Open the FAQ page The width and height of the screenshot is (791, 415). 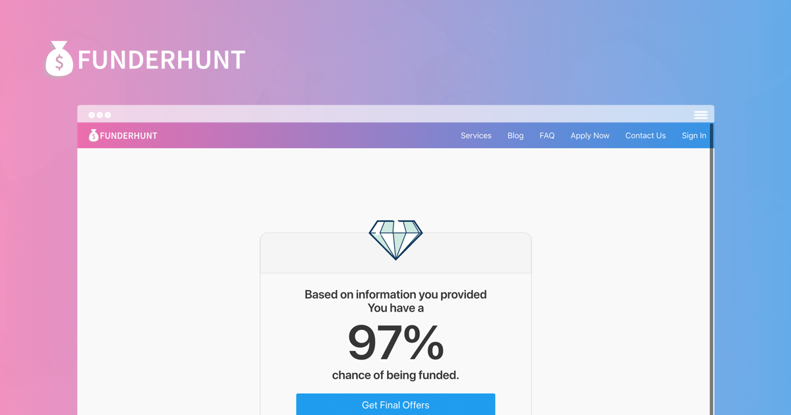click(x=546, y=135)
